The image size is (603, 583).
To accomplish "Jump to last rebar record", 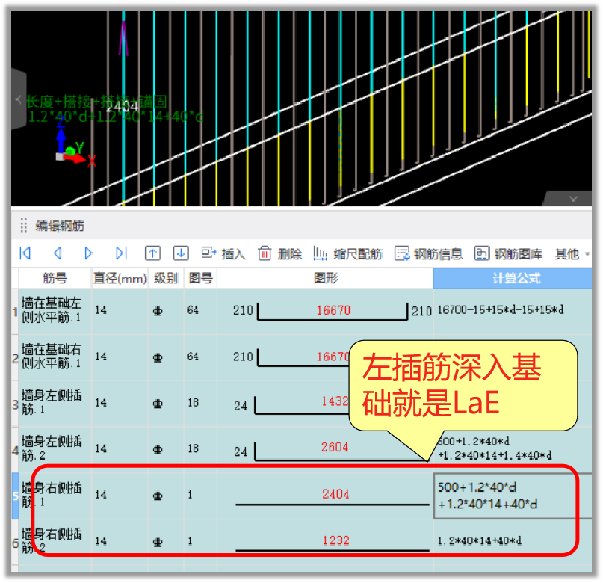I will point(121,253).
